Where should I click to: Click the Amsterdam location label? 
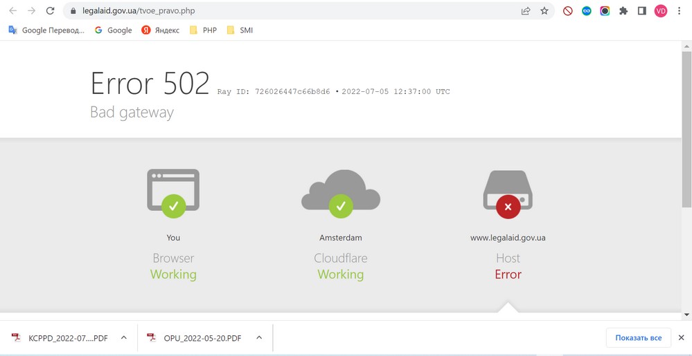(x=341, y=238)
